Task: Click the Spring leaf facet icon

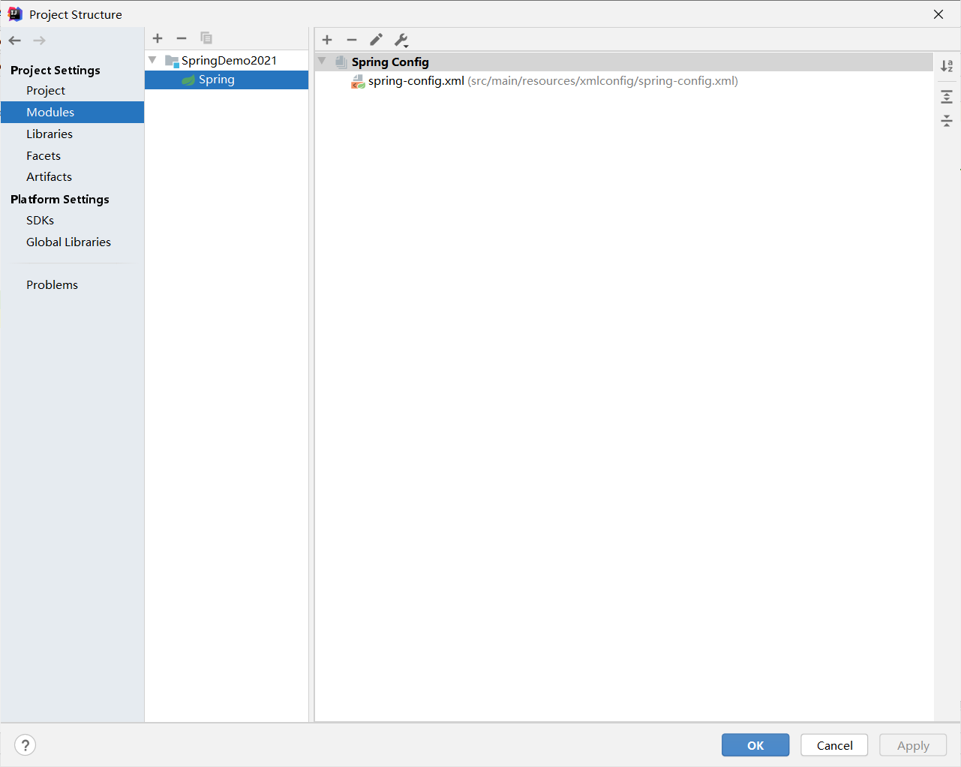Action: (x=189, y=80)
